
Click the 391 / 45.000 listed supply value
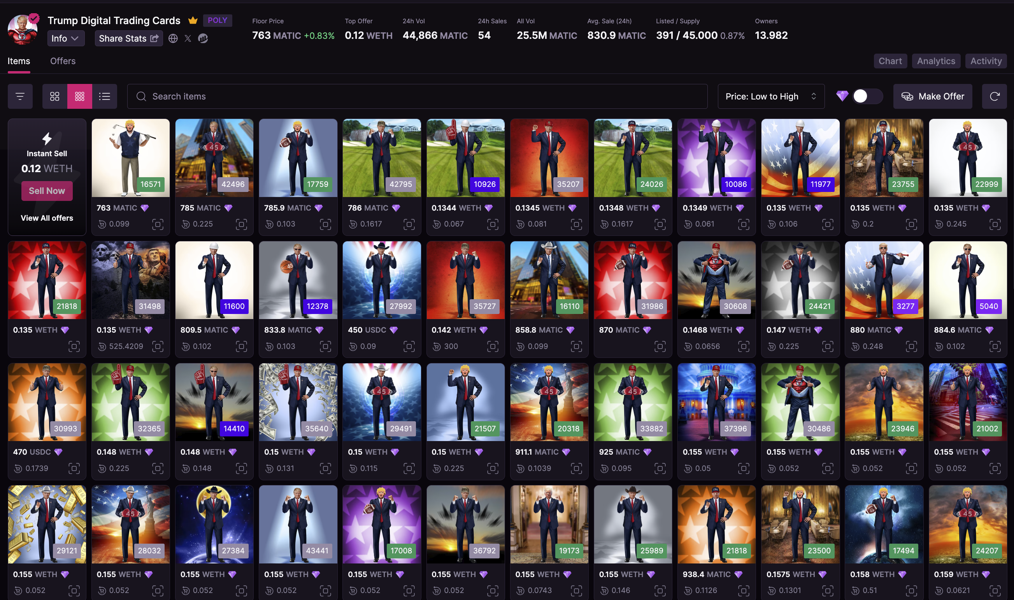(x=686, y=36)
